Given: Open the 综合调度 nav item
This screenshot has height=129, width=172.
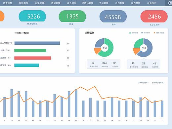Looking at the screenshot, I should point(72,3).
